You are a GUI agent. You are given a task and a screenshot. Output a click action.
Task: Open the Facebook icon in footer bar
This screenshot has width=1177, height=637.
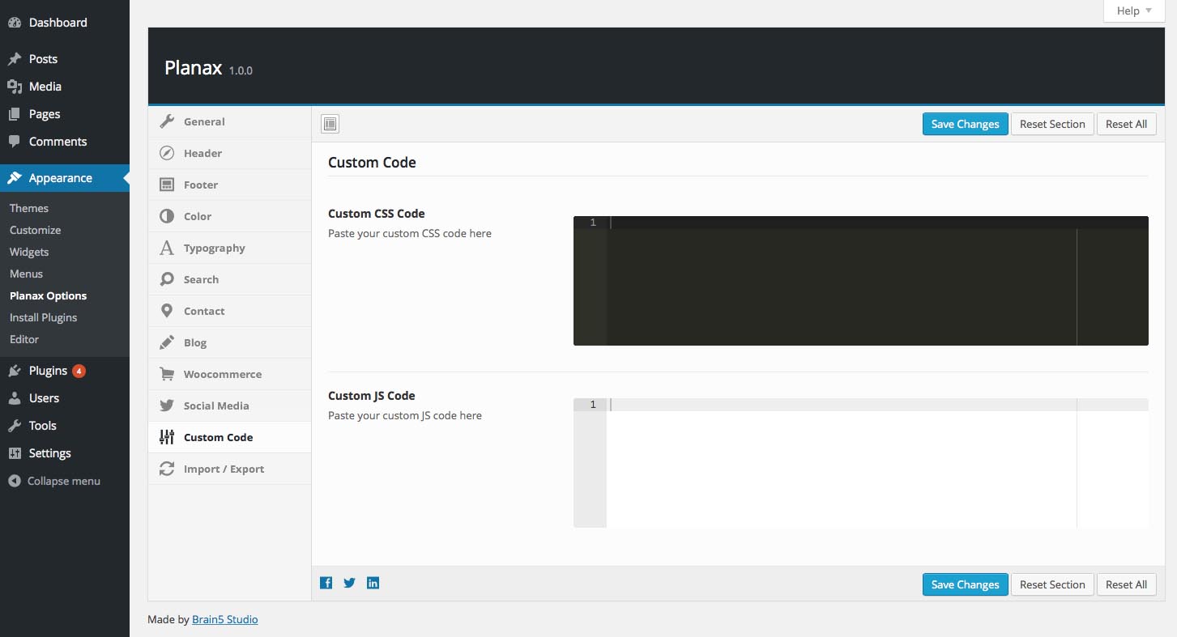[326, 583]
